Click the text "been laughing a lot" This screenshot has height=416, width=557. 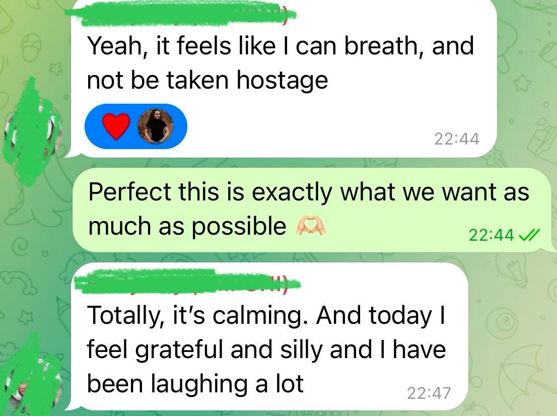tap(195, 384)
